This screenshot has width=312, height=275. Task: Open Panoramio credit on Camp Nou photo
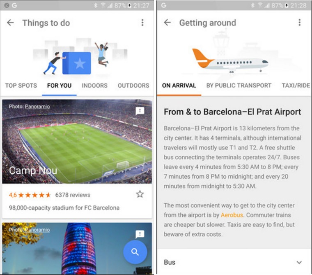pyautogui.click(x=37, y=107)
